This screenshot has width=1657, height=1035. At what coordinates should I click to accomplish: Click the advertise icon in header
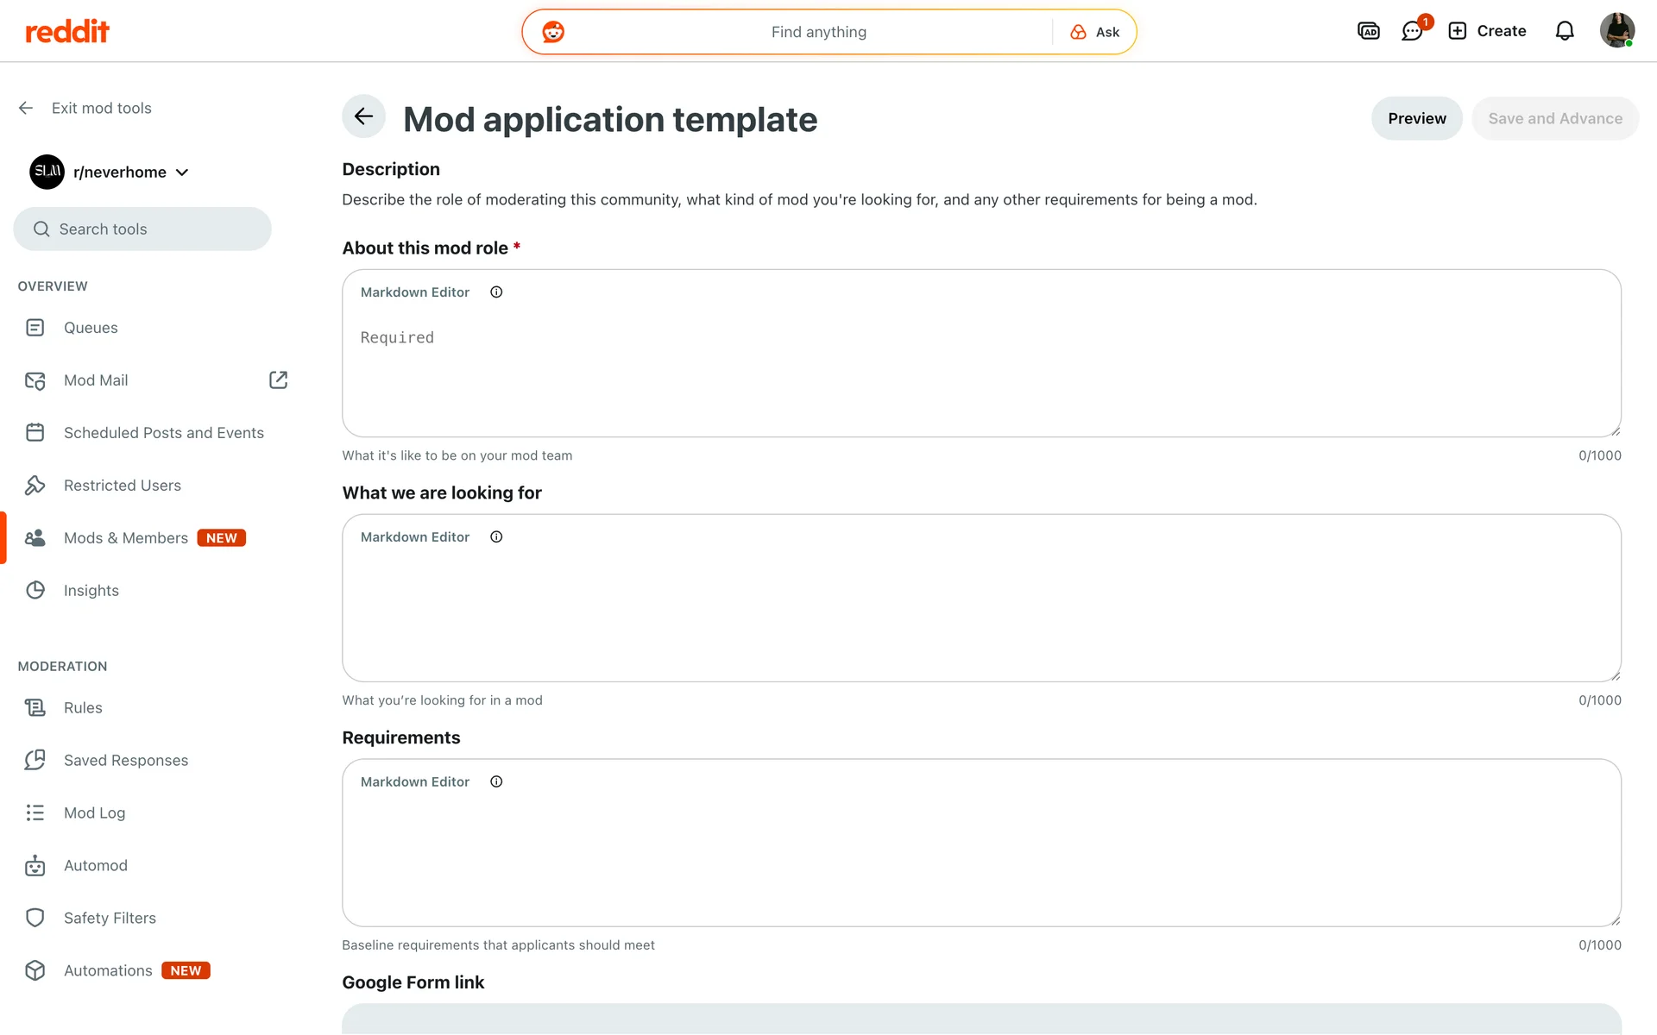(x=1368, y=32)
